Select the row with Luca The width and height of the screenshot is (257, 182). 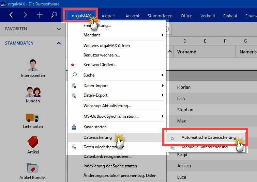(211, 177)
